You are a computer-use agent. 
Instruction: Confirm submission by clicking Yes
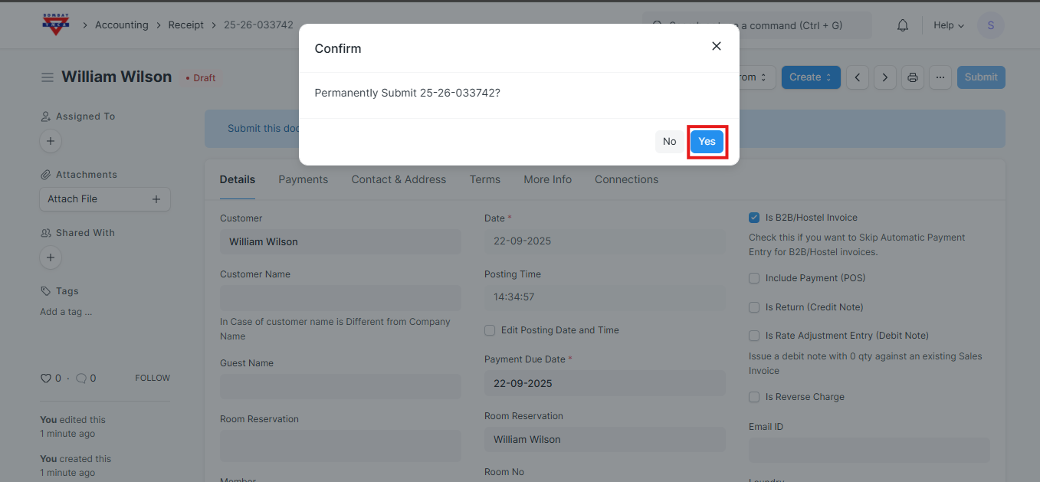[x=707, y=142]
